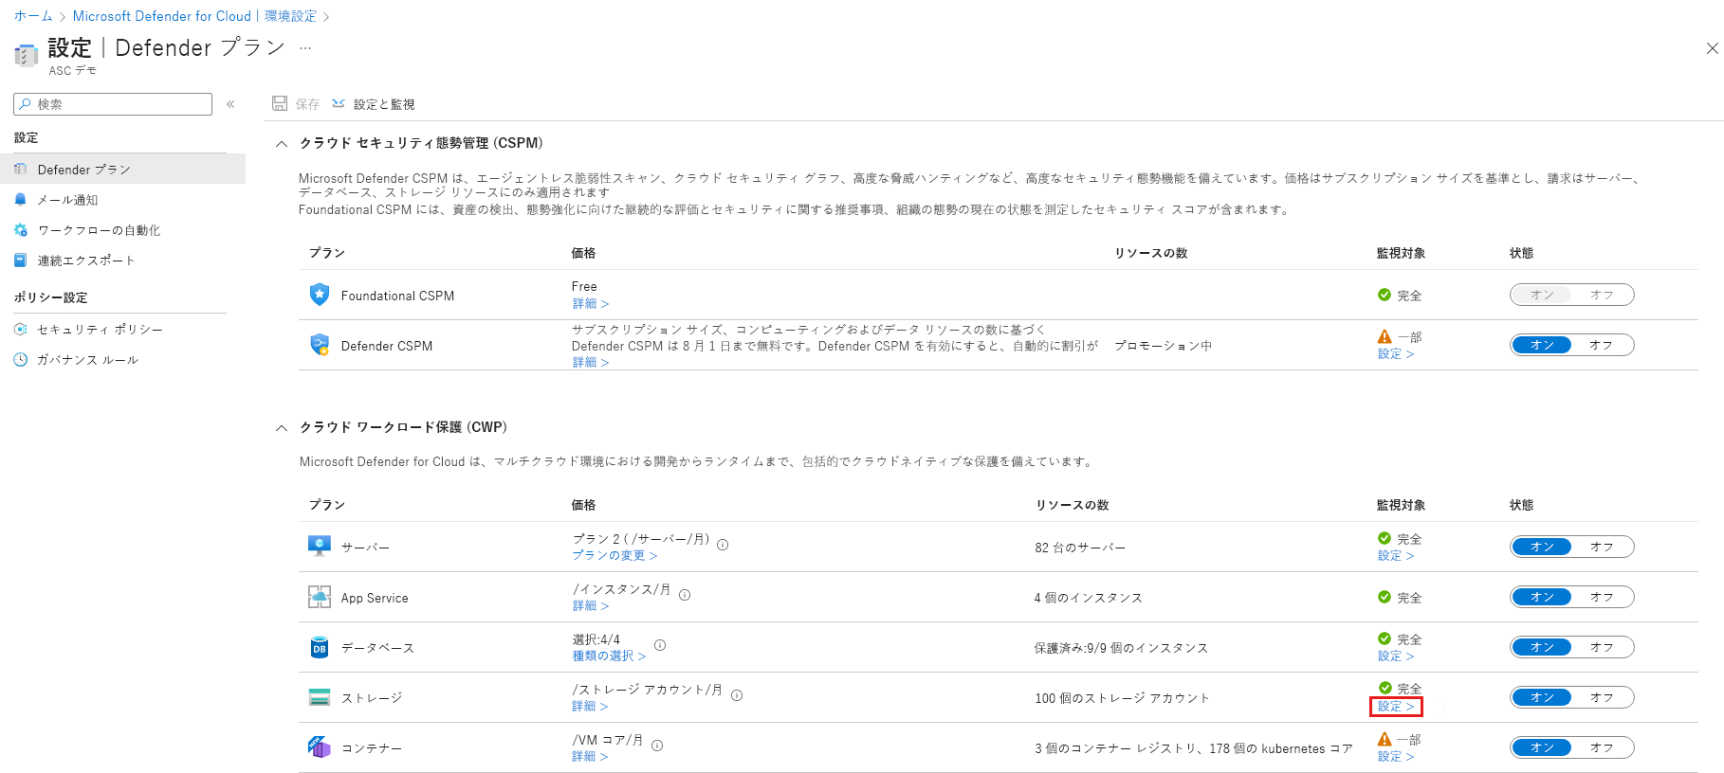Open 詳細 link in the ストレージ row

pos(590,706)
